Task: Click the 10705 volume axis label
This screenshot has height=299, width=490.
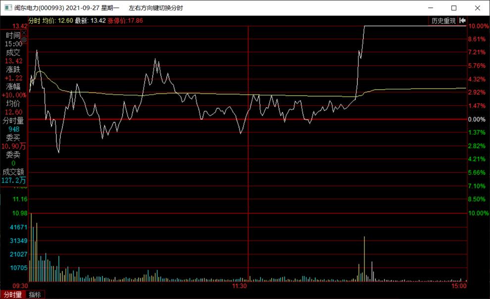Action: pos(18,267)
